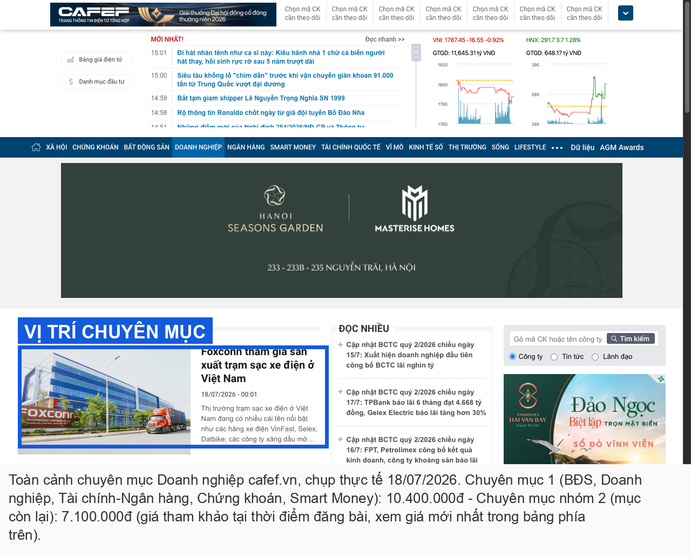Open the FPT, Petrolimex 16/7 article

(412, 450)
